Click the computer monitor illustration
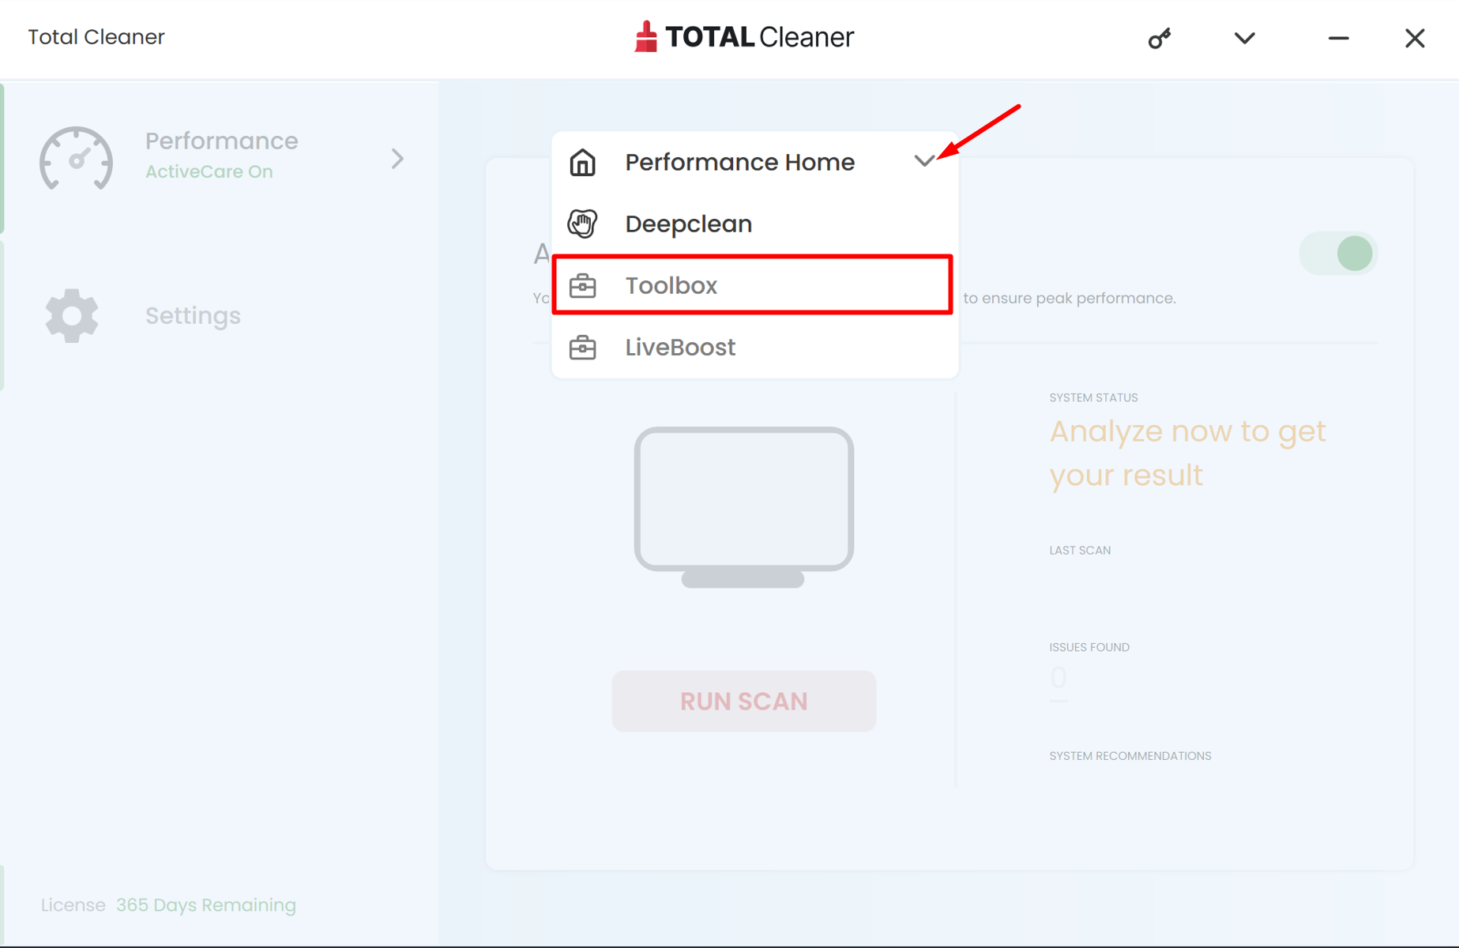 [x=743, y=506]
